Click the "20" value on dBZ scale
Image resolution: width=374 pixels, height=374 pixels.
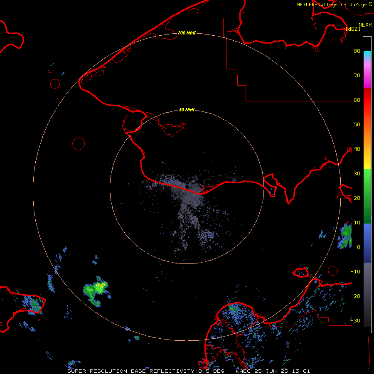[x=357, y=198]
